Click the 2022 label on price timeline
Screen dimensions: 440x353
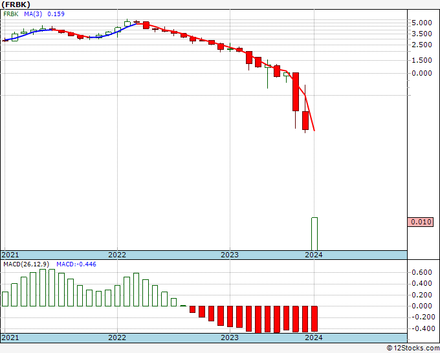(117, 255)
